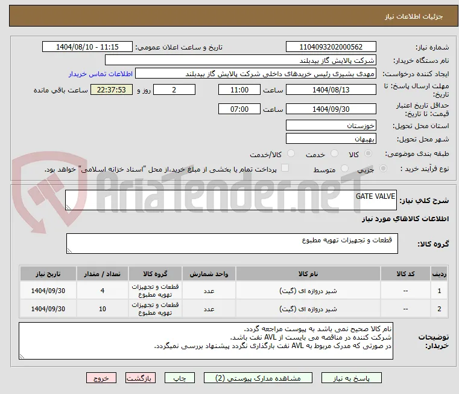Click the 'پاسخ به نیاز' button
This screenshot has height=394, width=459.
(x=351, y=378)
